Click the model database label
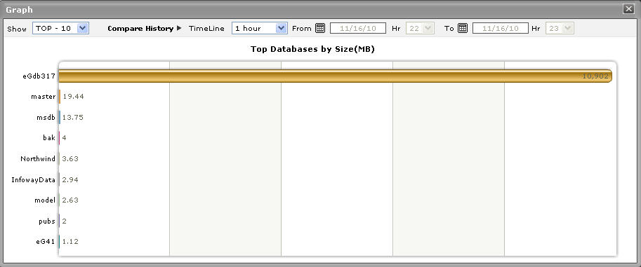Screen dimensions: 641x267 [45, 200]
